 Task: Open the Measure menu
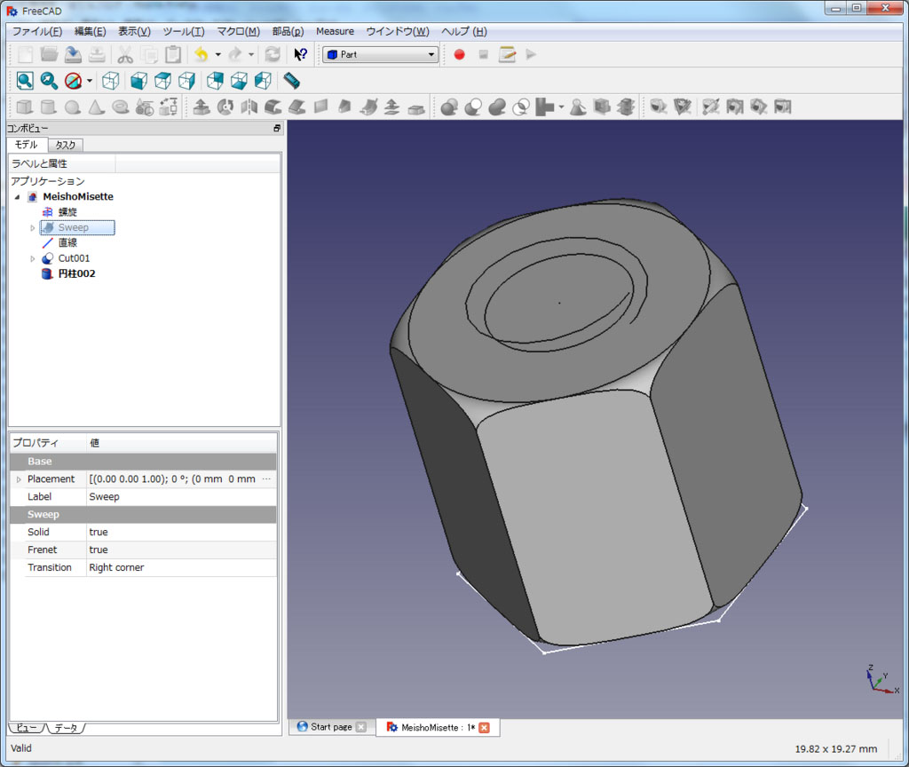[335, 31]
